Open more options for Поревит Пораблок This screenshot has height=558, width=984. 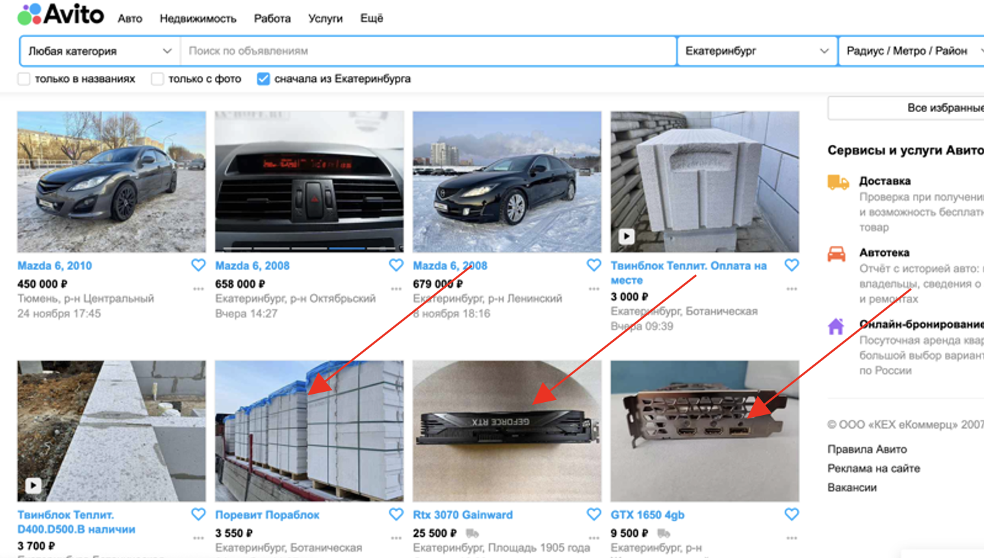pos(396,538)
